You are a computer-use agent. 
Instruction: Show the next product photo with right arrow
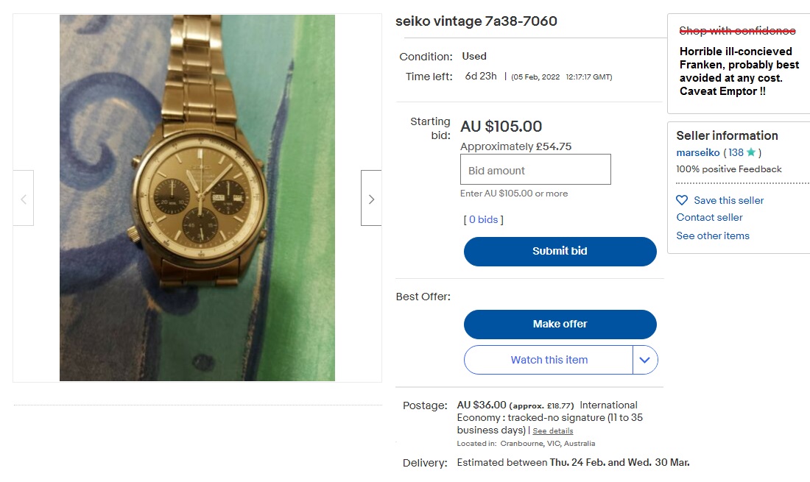click(370, 197)
